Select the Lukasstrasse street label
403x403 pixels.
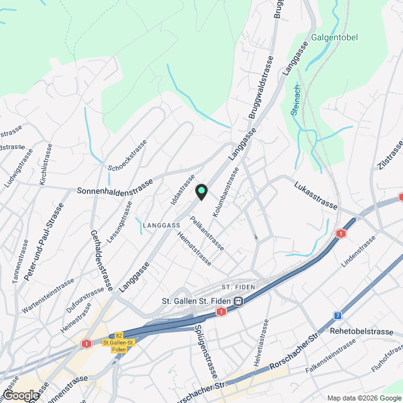315,195
